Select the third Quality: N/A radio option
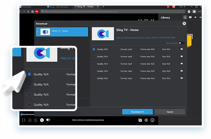 [94, 64]
